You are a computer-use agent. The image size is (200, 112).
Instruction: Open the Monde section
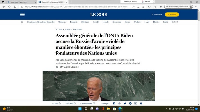tap(105, 22)
